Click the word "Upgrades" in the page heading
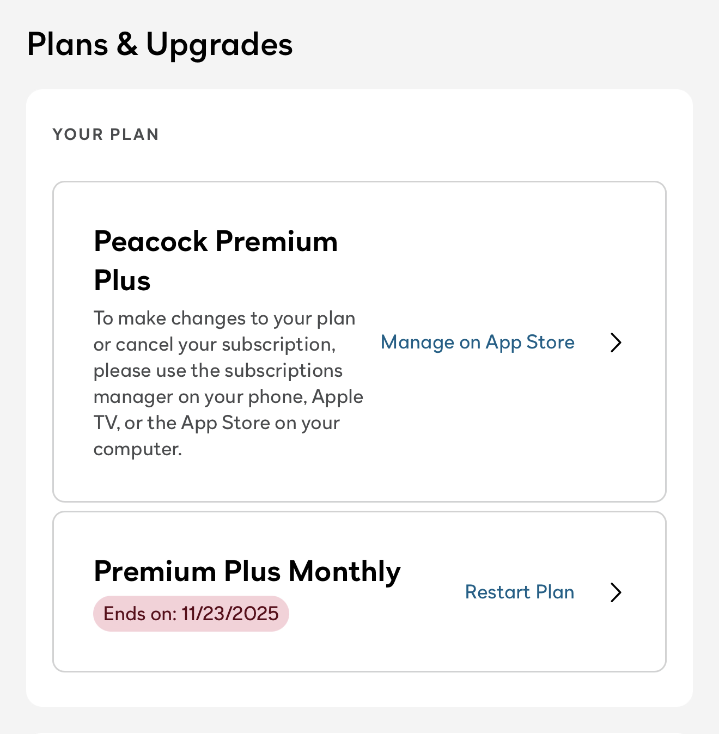 coord(220,45)
